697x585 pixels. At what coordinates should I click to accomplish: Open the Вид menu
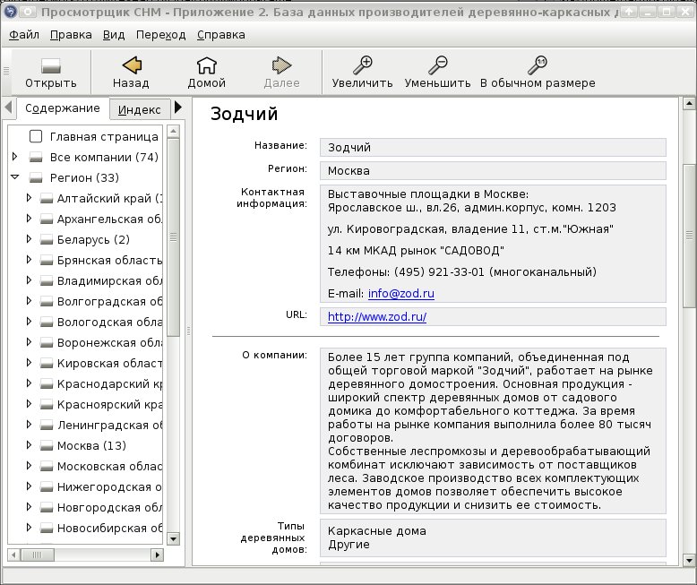point(114,35)
